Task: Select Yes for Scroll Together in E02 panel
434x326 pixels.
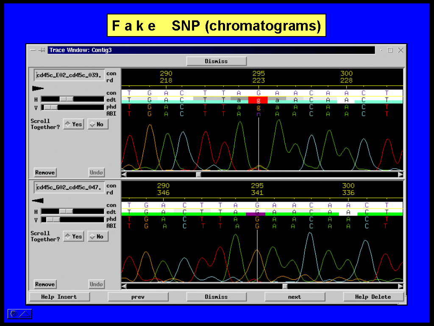Action: click(73, 124)
